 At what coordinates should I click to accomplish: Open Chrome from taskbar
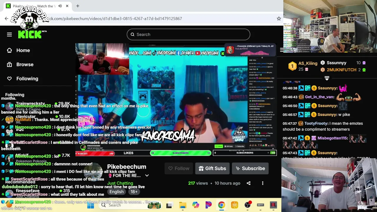tap(221, 205)
